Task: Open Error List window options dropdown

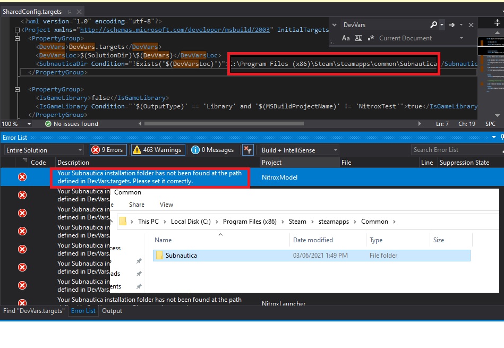Action: [x=494, y=137]
